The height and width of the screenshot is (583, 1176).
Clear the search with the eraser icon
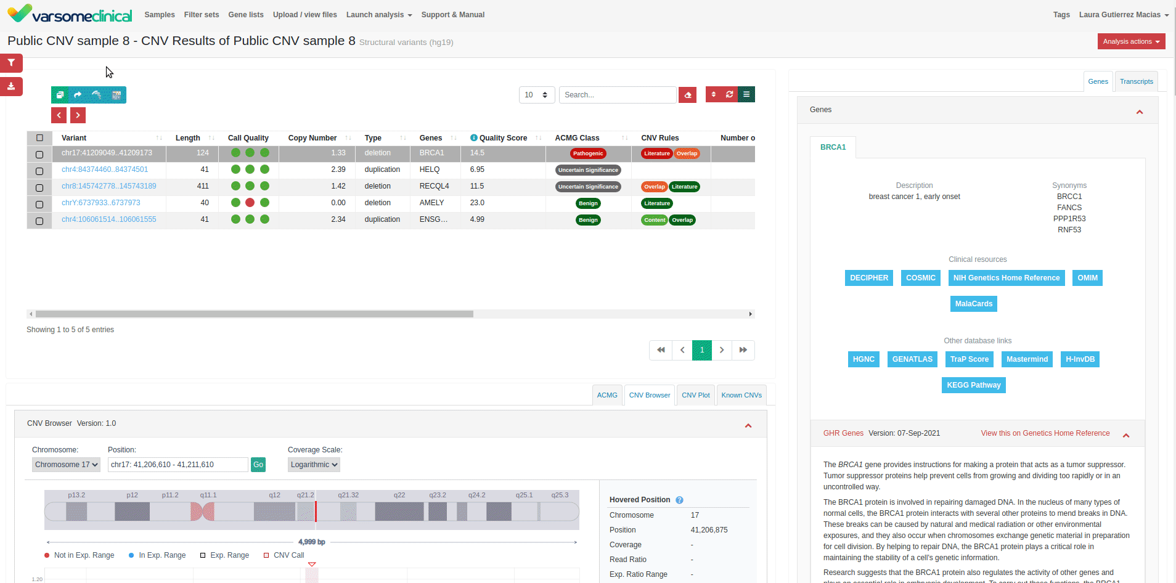(687, 94)
